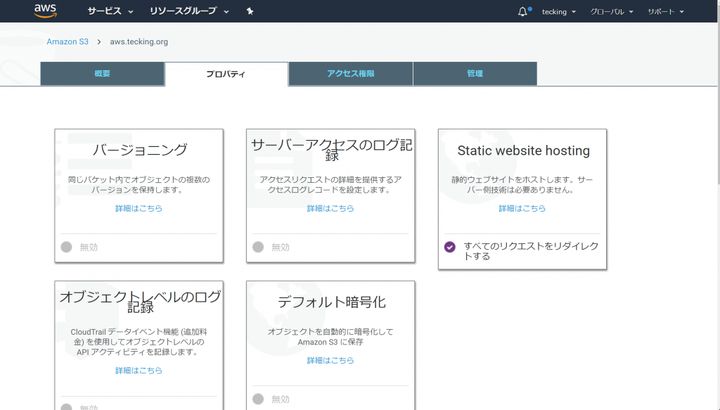720x410 pixels.
Task: Click the サーバーアクセスのログ記録 card title
Action: pos(332,150)
